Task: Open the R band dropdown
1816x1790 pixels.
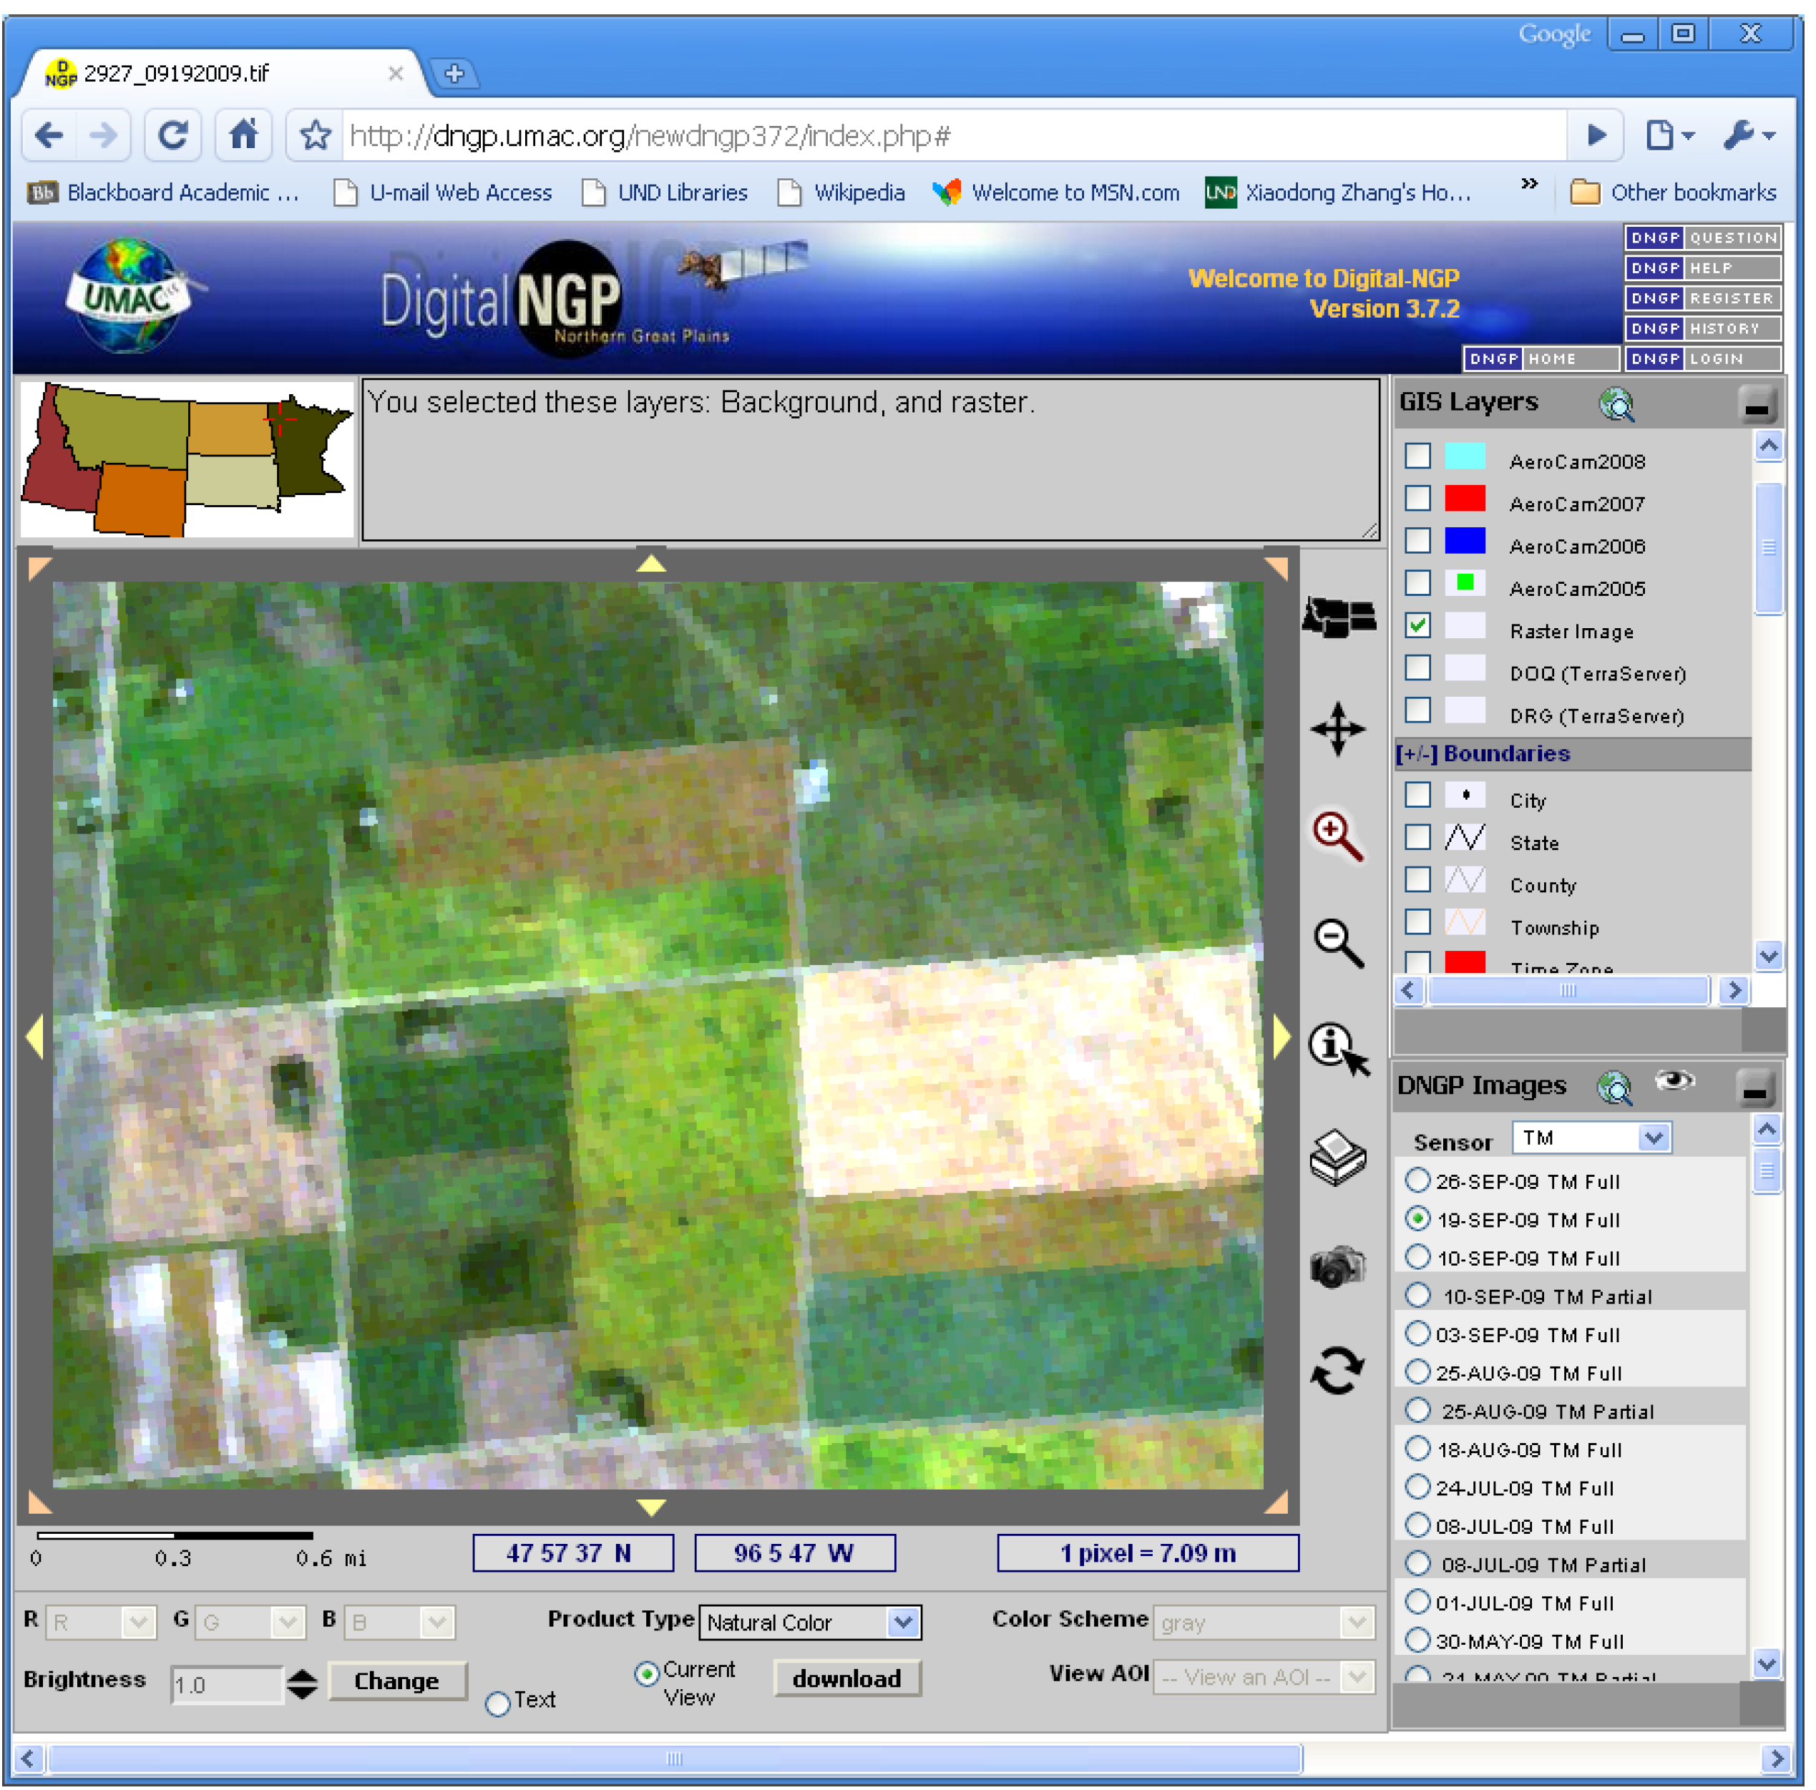Action: [x=101, y=1623]
